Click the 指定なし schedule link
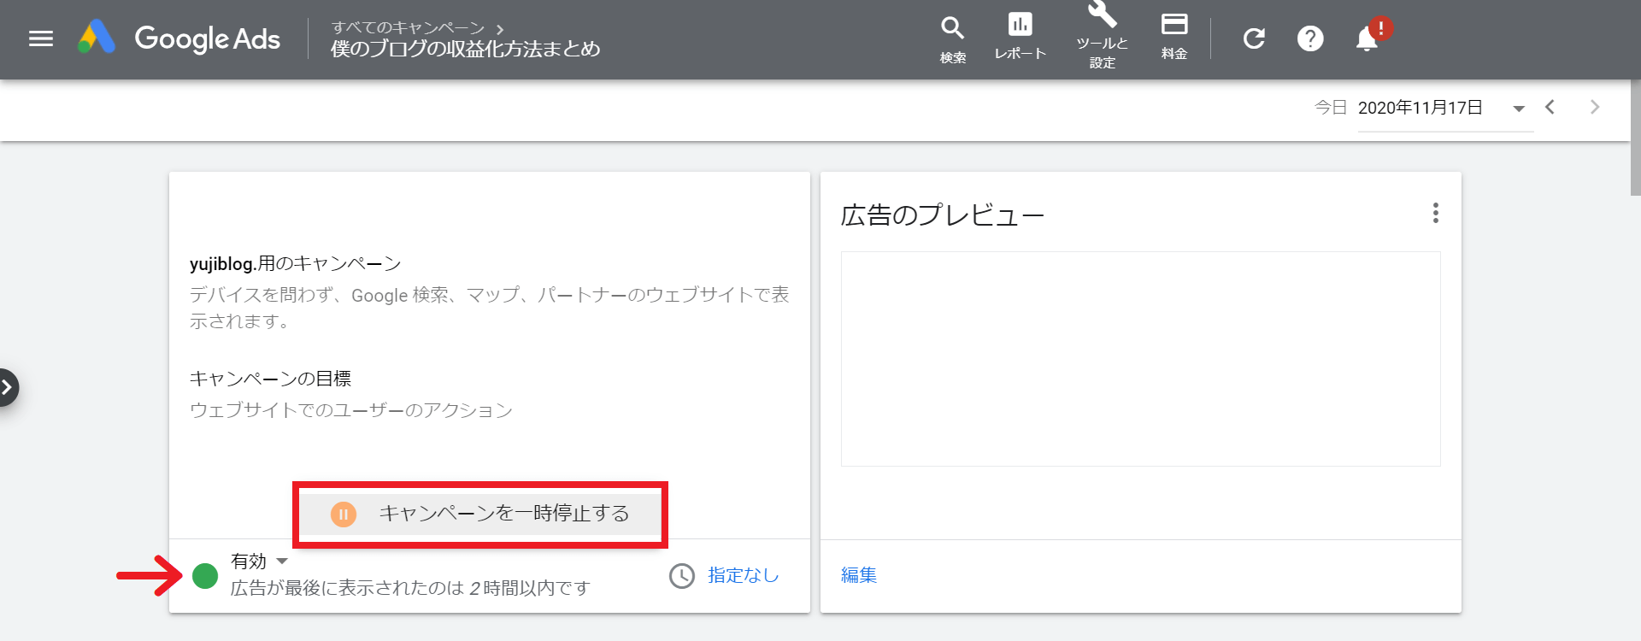Image resolution: width=1641 pixels, height=641 pixels. tap(743, 575)
